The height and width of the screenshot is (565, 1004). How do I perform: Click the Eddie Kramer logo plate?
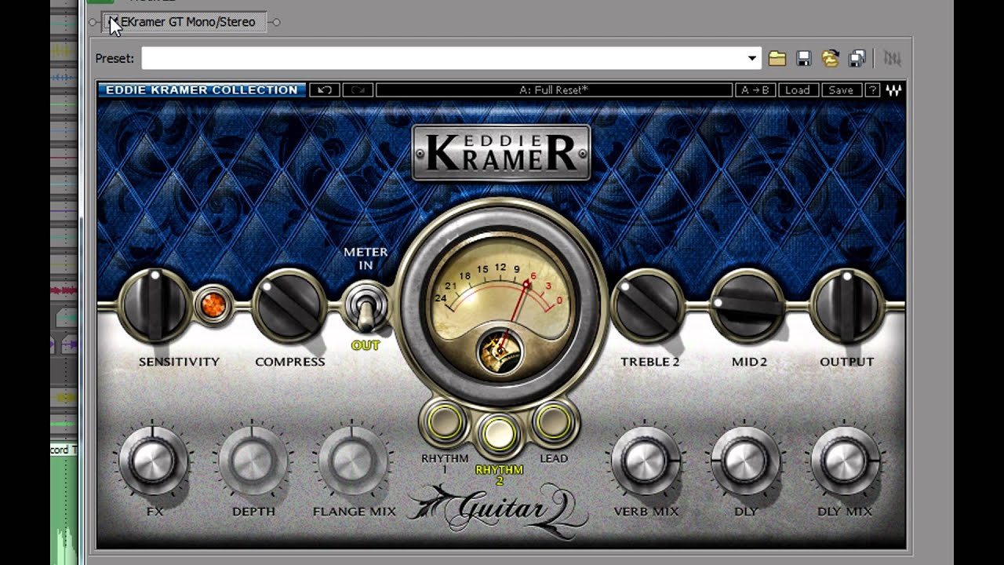coord(501,152)
